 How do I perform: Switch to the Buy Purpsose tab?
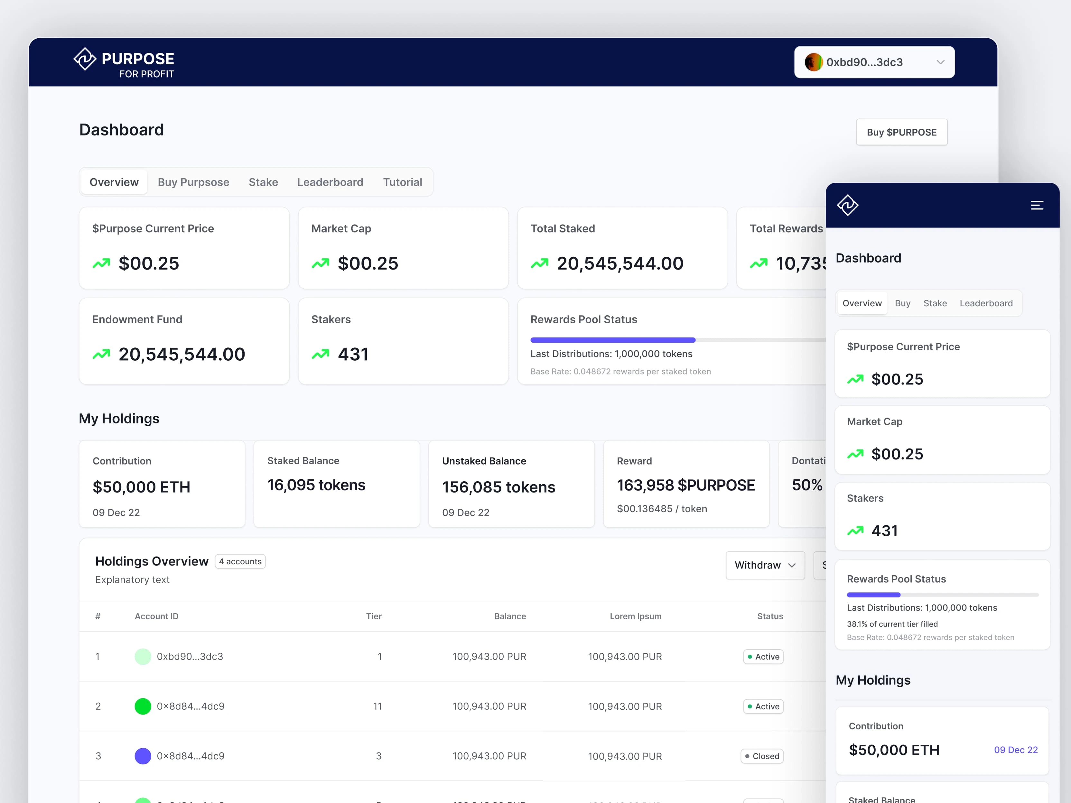pos(194,182)
